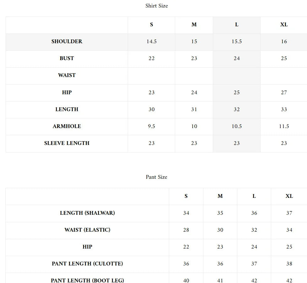
Task: Click the "Pant Size" table heading
Action: click(157, 177)
